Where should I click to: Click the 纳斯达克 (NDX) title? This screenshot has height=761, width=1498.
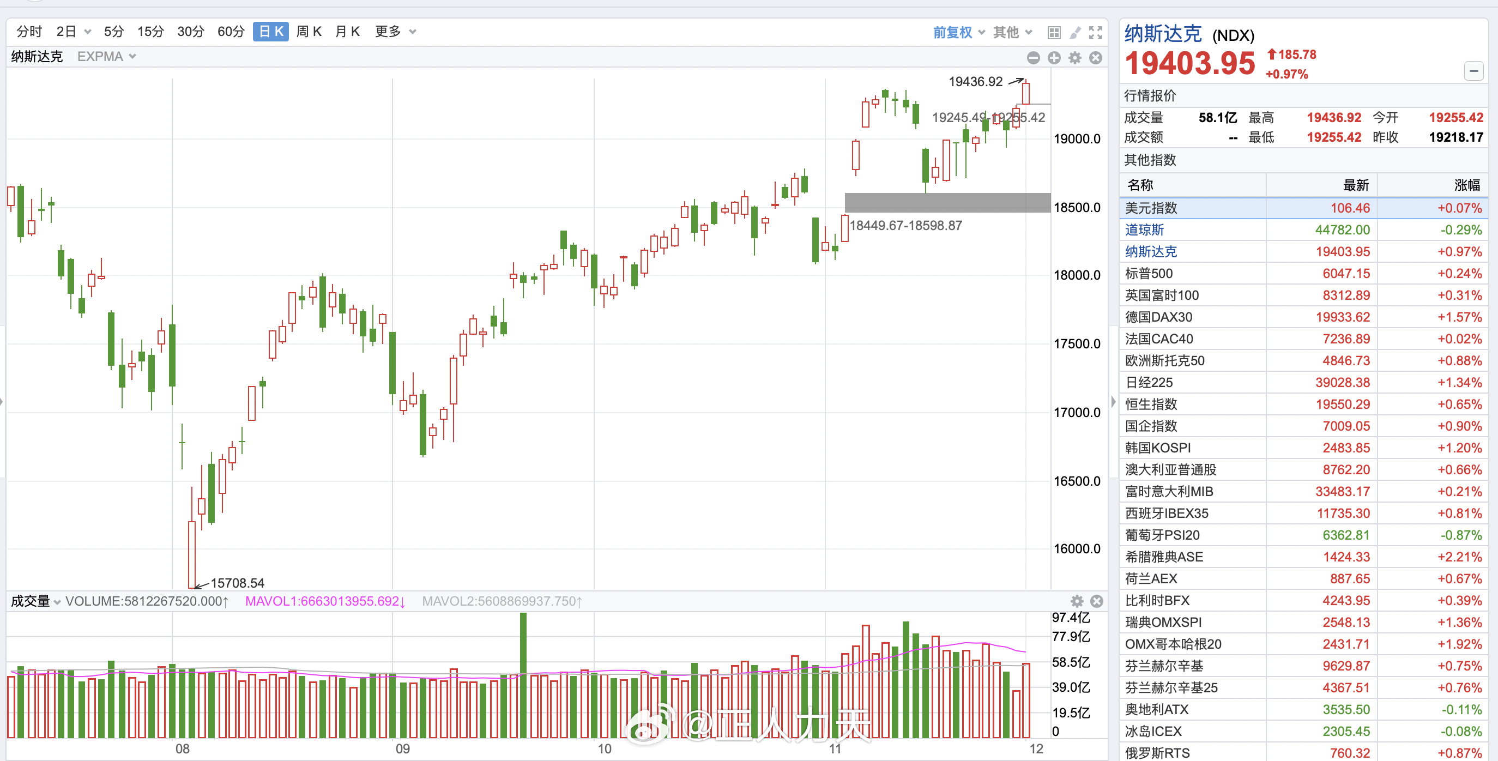(x=1189, y=34)
